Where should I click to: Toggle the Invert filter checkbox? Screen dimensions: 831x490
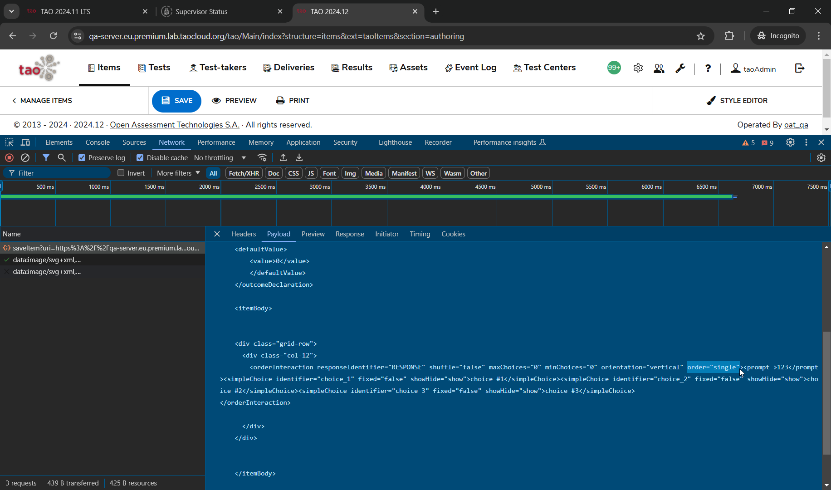pyautogui.click(x=121, y=173)
